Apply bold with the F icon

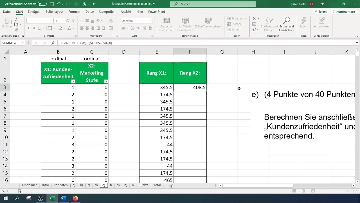(x=29, y=28)
